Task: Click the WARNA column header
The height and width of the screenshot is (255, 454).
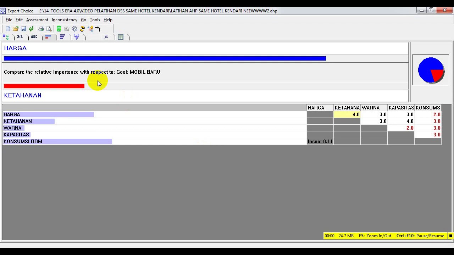Action: click(374, 108)
